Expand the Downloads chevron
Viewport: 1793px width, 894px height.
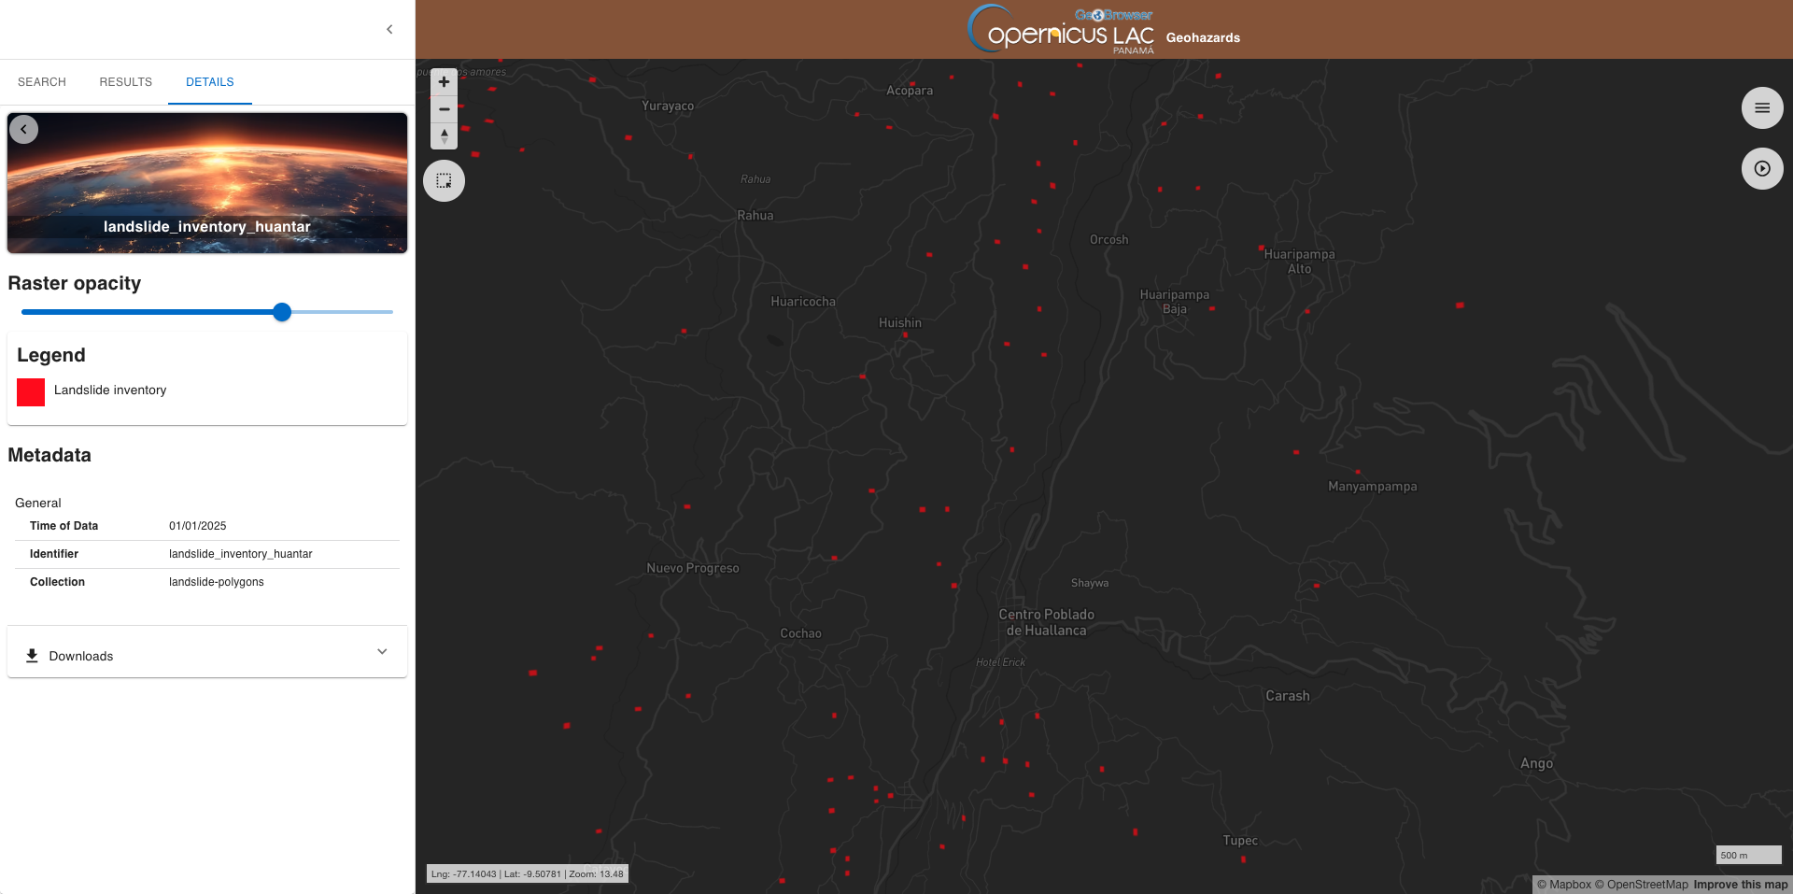click(x=382, y=652)
